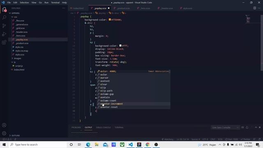
Task: Open the Search view in activity bar
Action: click(4, 17)
